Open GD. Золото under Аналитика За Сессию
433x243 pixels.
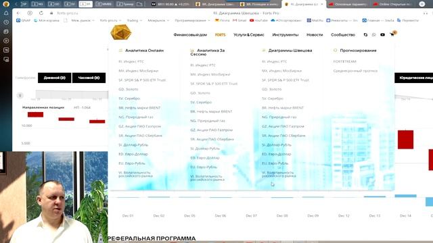point(200,93)
